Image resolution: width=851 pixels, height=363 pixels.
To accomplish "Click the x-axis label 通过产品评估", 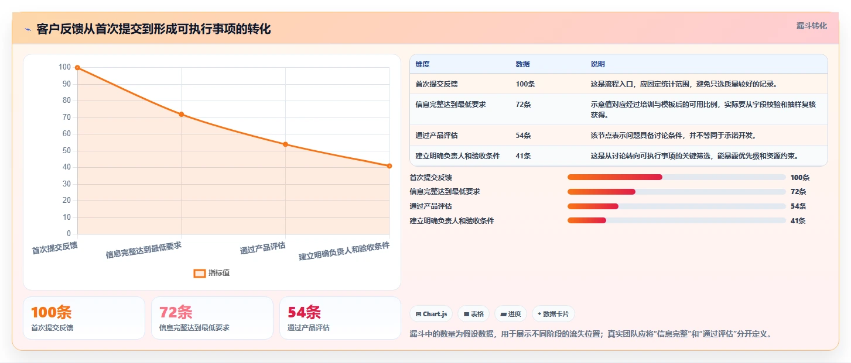I will pos(263,248).
